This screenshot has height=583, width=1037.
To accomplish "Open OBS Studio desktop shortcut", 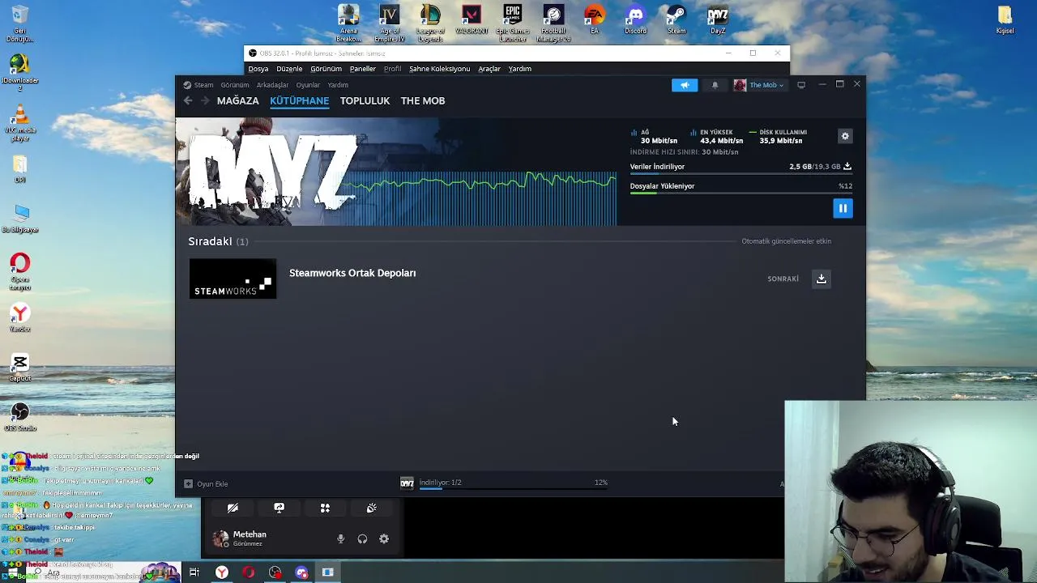I will tap(20, 416).
